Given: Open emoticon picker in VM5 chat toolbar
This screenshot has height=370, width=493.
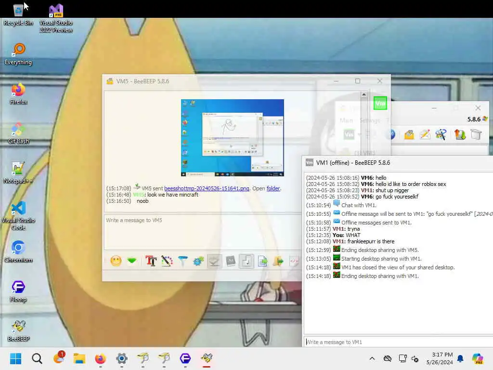Looking at the screenshot, I should 116,261.
